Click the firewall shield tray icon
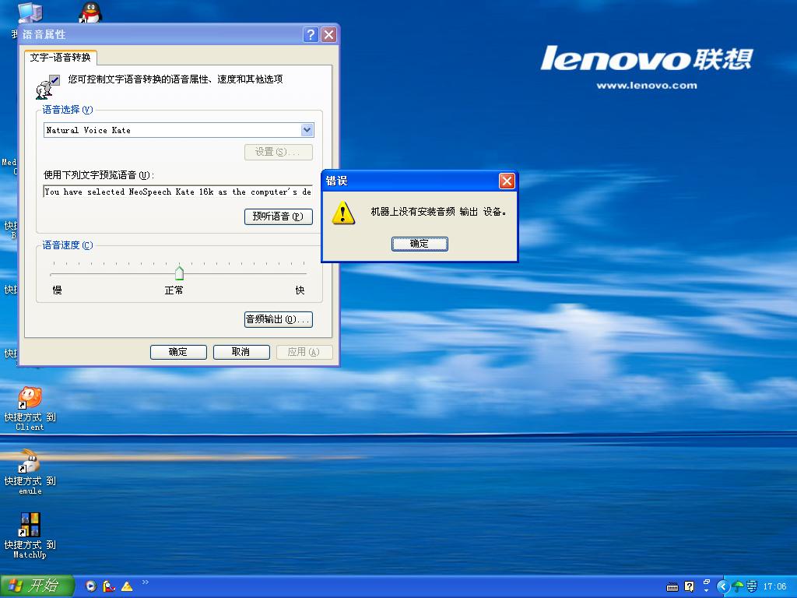Screen dimensions: 797x598 pyautogui.click(x=751, y=586)
